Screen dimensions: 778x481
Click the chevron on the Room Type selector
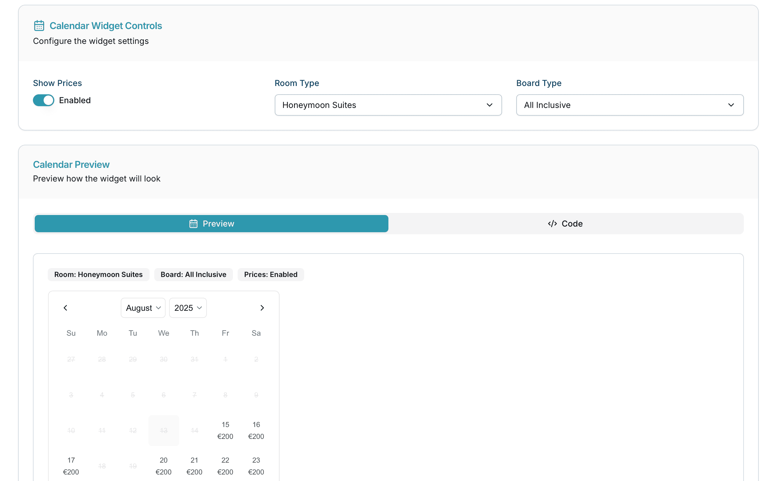coord(489,105)
